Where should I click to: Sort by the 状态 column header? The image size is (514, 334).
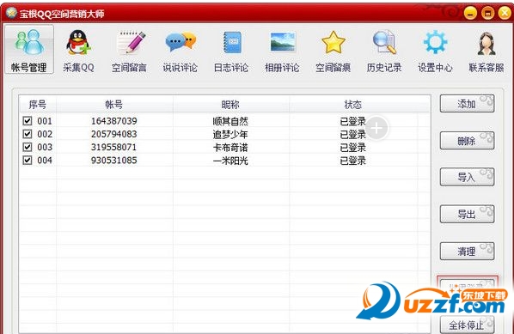(x=353, y=105)
